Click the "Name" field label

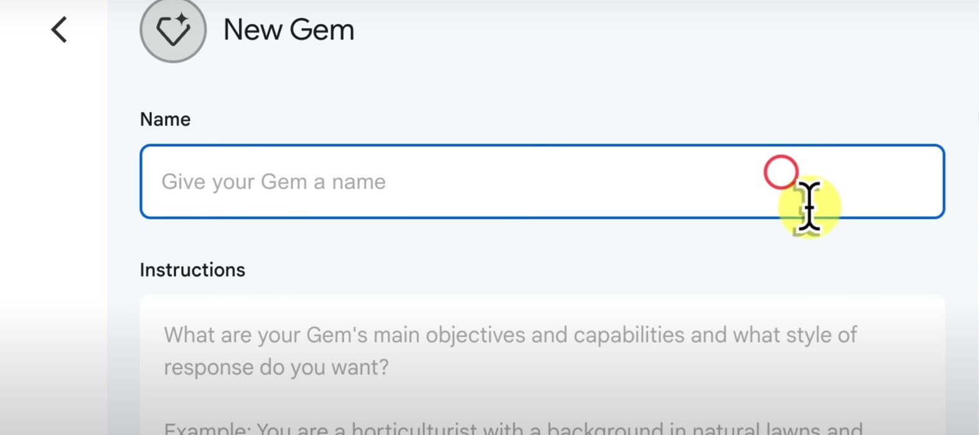(165, 119)
